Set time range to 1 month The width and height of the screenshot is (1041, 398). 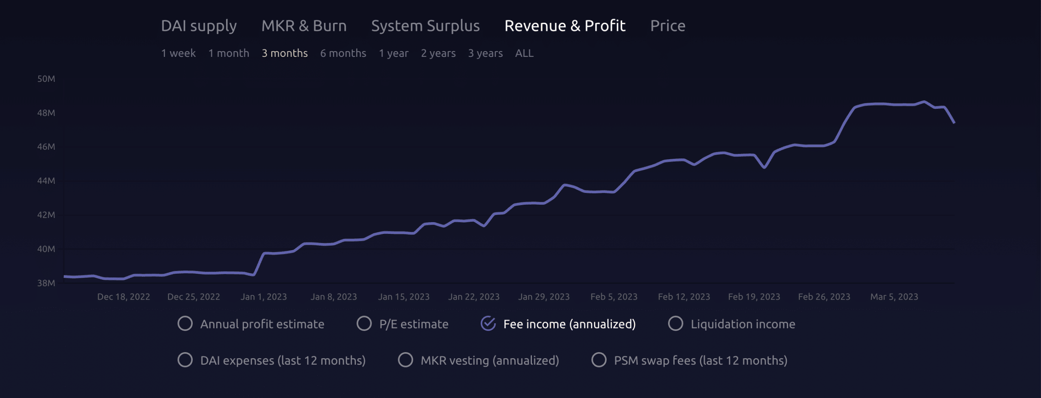coord(229,53)
